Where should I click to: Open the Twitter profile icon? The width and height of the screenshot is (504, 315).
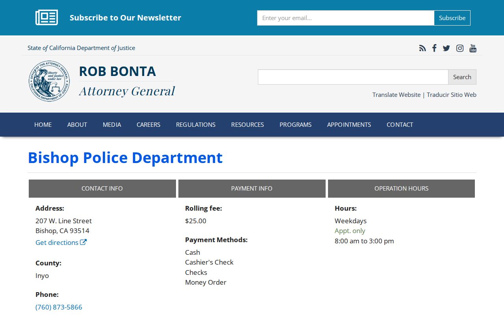[446, 48]
